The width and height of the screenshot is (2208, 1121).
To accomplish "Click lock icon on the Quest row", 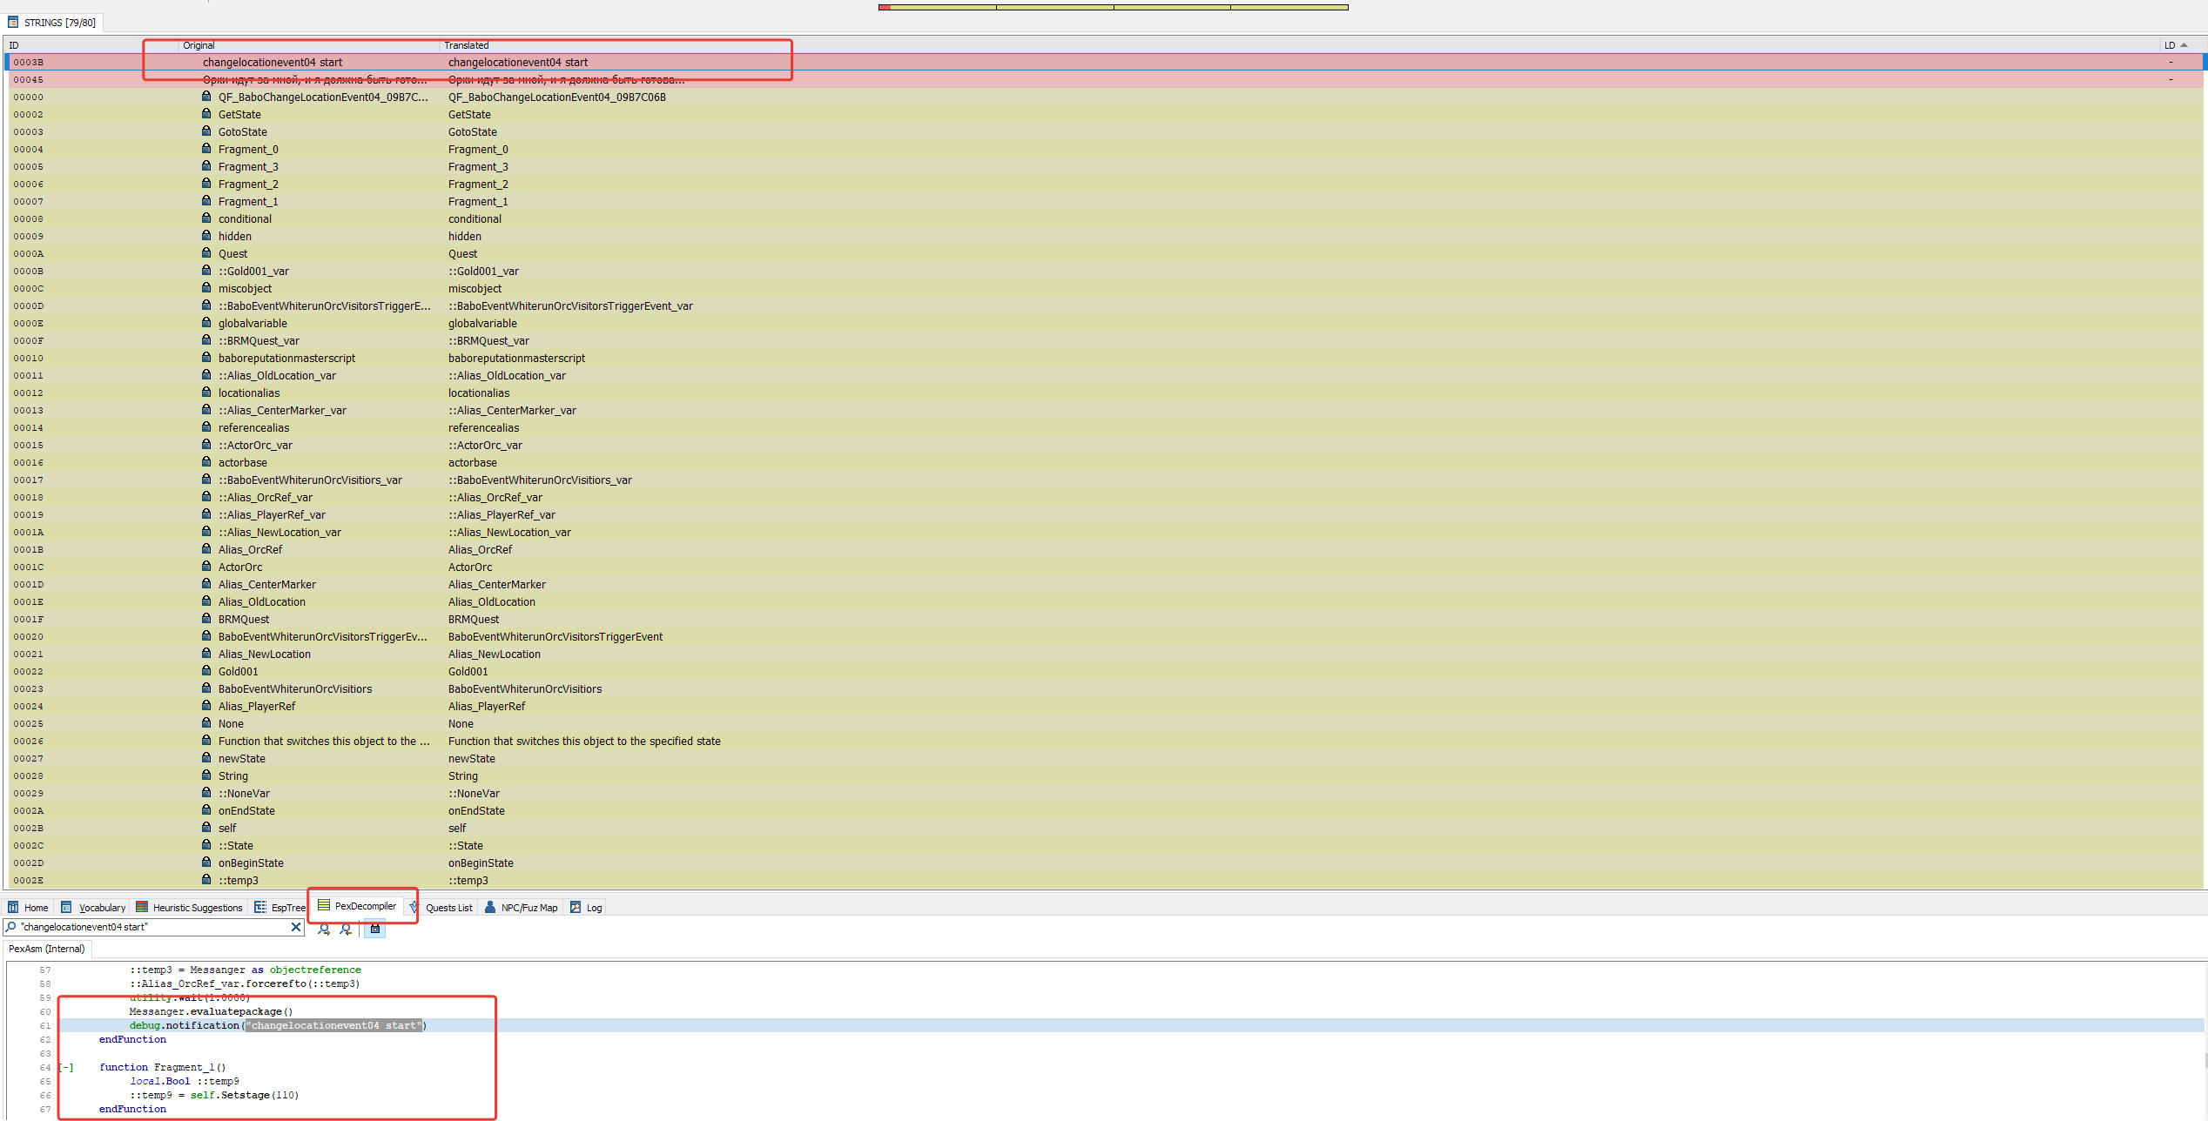I will (206, 253).
